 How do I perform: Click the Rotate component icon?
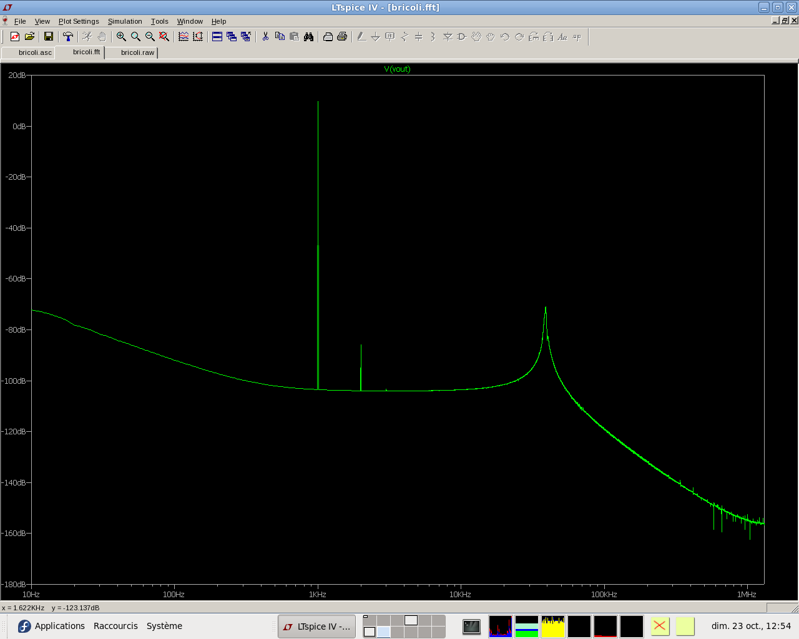coord(534,37)
